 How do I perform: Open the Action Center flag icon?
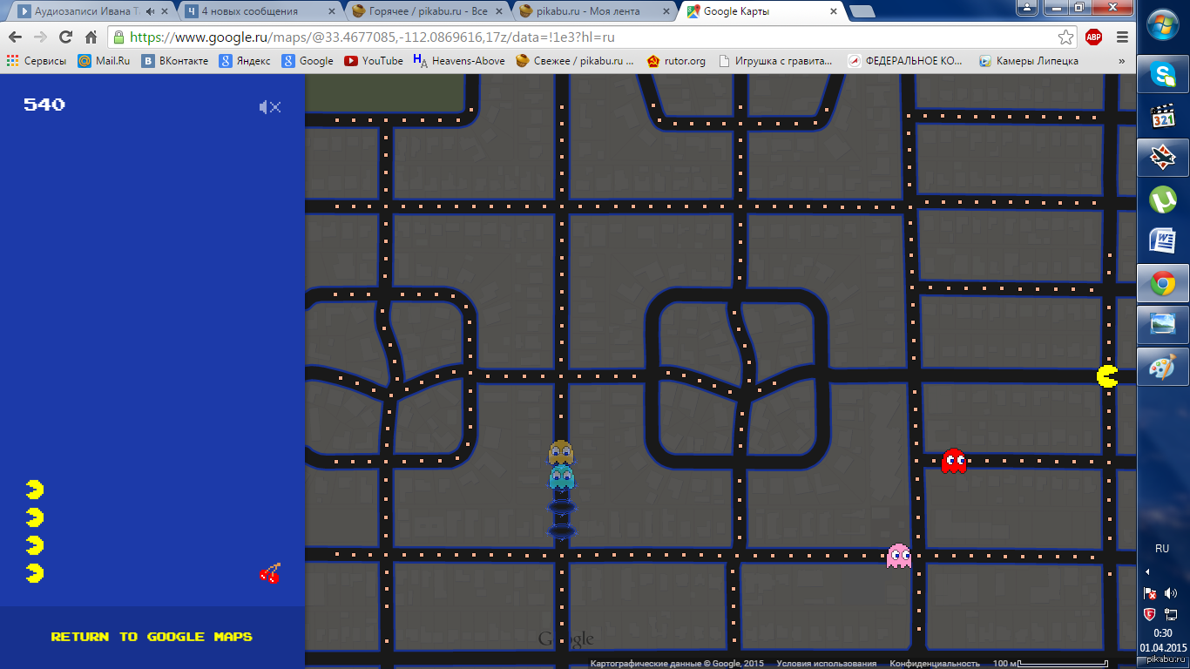(x=1150, y=593)
